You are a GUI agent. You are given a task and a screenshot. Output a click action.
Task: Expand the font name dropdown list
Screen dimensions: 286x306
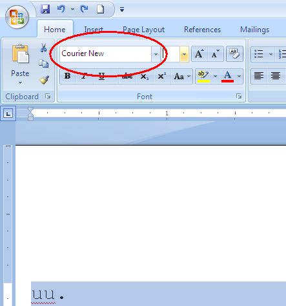156,54
